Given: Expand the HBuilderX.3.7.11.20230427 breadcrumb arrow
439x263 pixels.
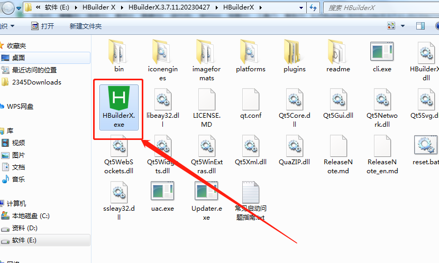Looking at the screenshot, I should (217, 7).
